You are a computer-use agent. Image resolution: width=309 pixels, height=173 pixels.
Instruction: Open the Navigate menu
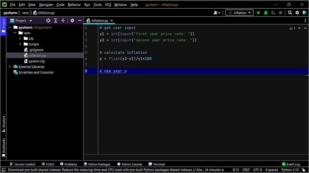tap(46, 4)
